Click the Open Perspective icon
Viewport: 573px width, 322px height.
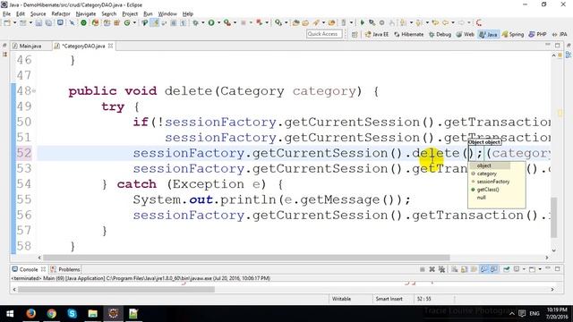point(355,34)
